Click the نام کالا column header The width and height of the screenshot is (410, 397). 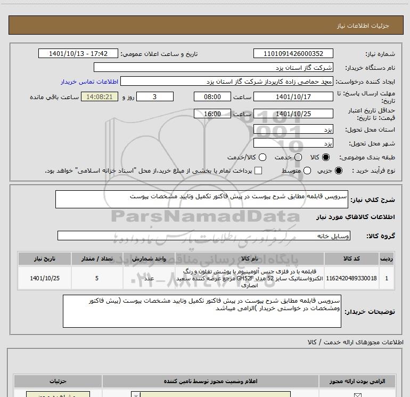(x=249, y=258)
